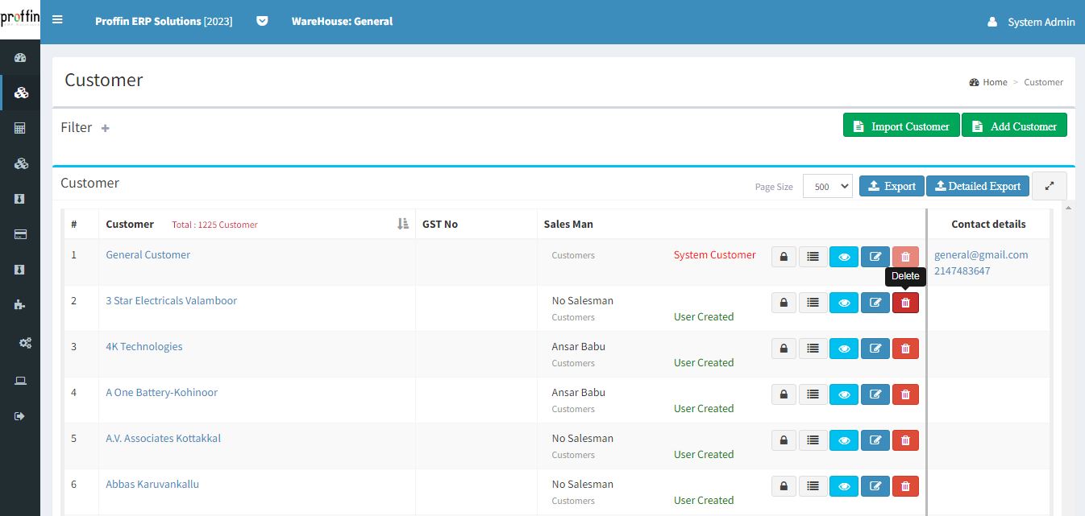Click 'Ansar Babu' in 4K Technologies row

(579, 346)
